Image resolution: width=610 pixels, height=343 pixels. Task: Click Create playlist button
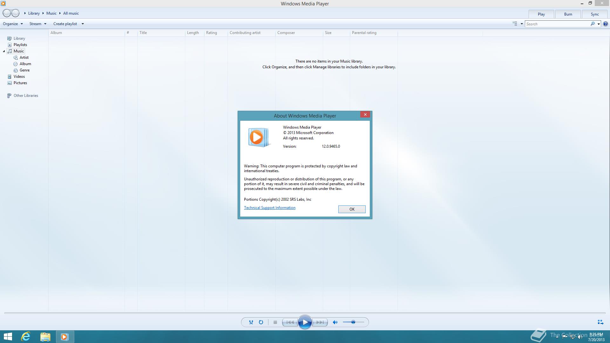click(65, 24)
